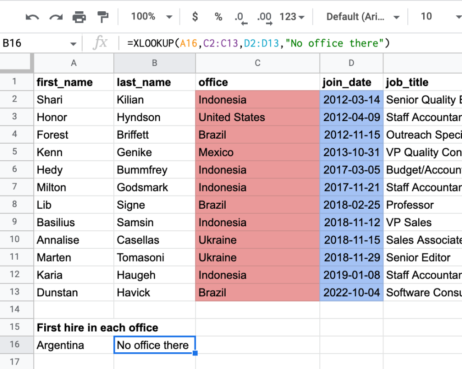This screenshot has width=462, height=369.
Task: Click the B16 name box
Action: pyautogui.click(x=35, y=43)
